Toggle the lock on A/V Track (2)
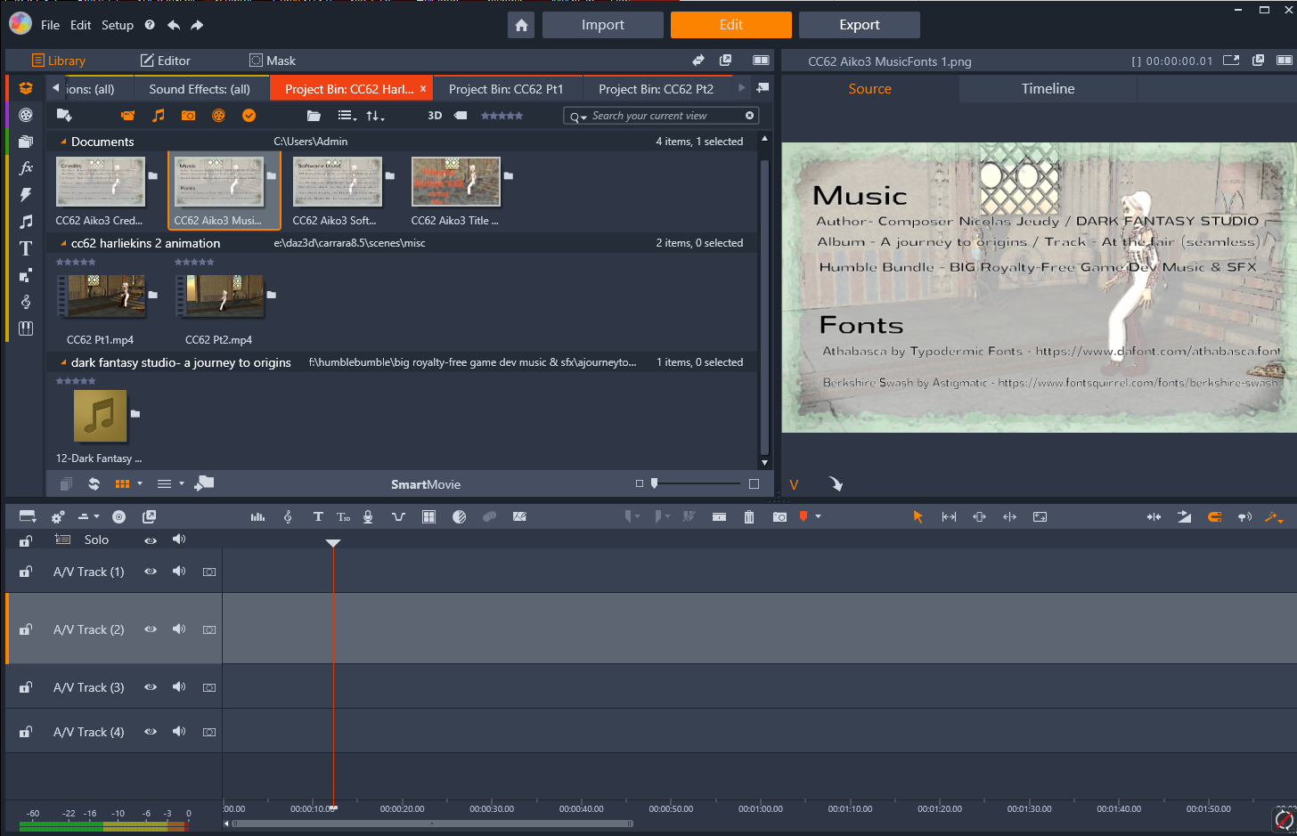 pos(26,629)
